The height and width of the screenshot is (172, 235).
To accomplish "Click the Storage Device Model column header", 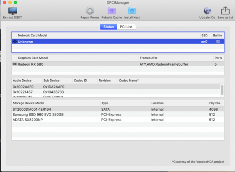I will [55, 103].
